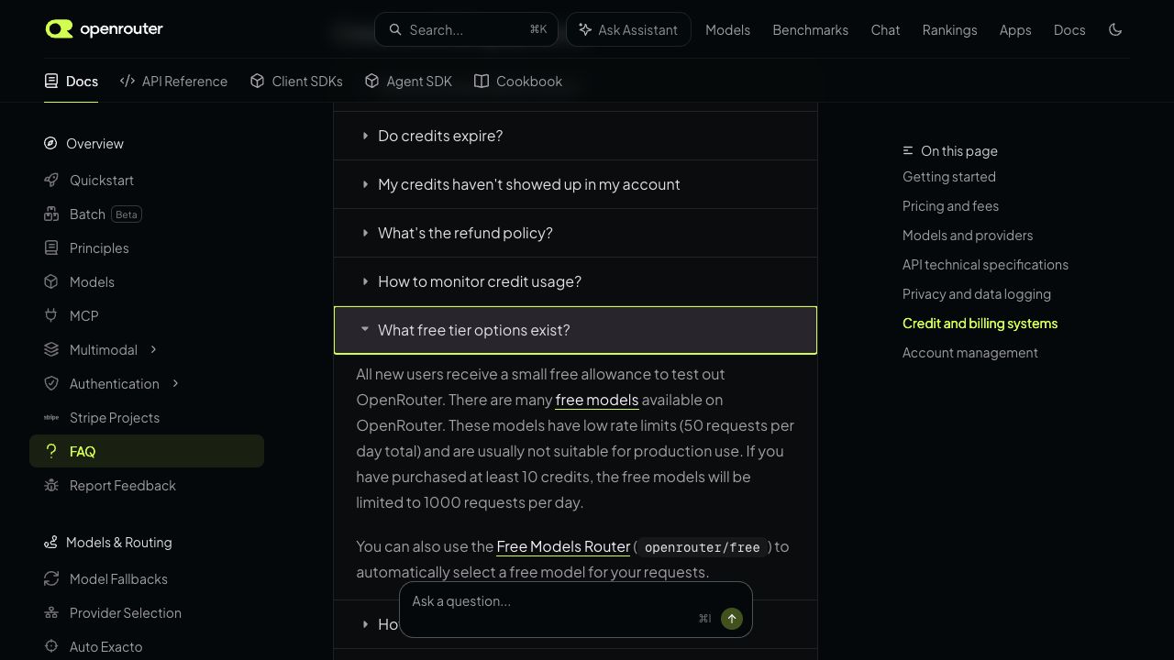Open Provider Selection in the sidebar
Viewport: 1174px width, 660px height.
(x=147, y=613)
